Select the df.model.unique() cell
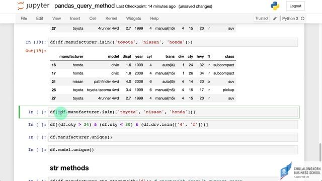Viewport: 322px width, 181px height. (x=173, y=150)
